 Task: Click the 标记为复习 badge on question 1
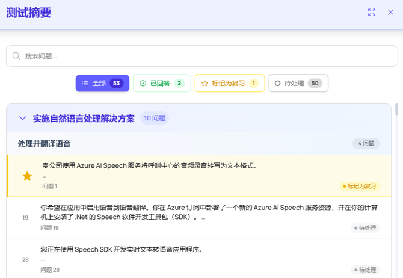pyautogui.click(x=358, y=187)
